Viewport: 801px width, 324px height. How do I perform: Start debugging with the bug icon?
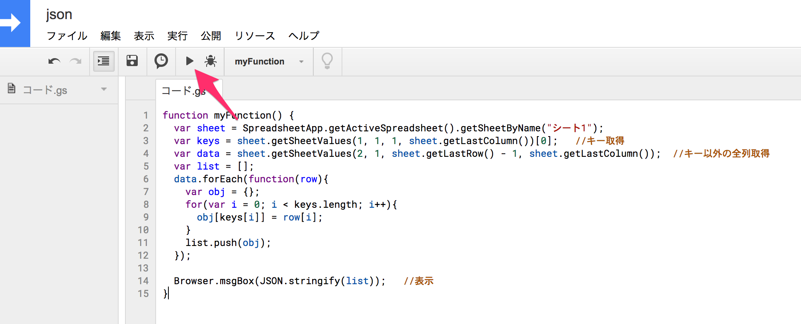click(211, 61)
